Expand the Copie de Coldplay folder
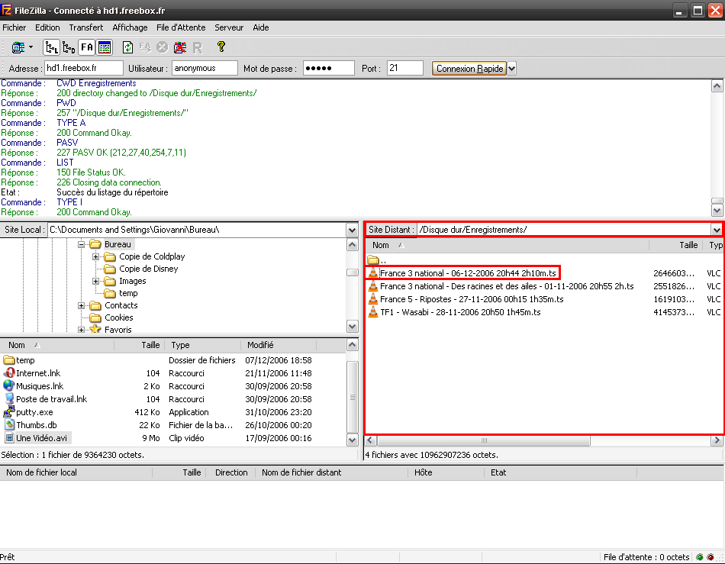725x564 pixels. (95, 256)
